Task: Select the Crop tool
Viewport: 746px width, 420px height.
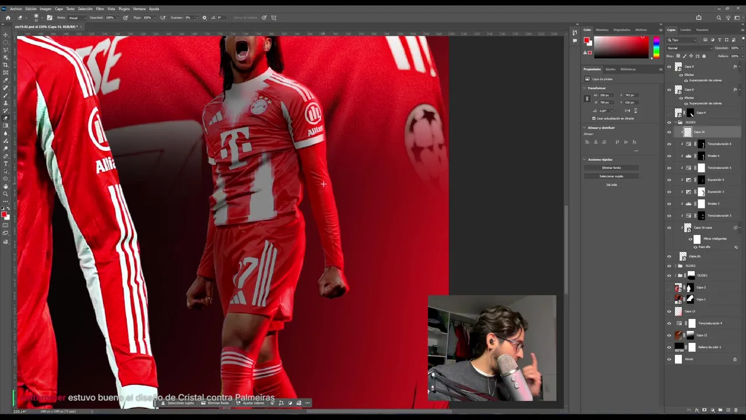Action: (x=6, y=65)
